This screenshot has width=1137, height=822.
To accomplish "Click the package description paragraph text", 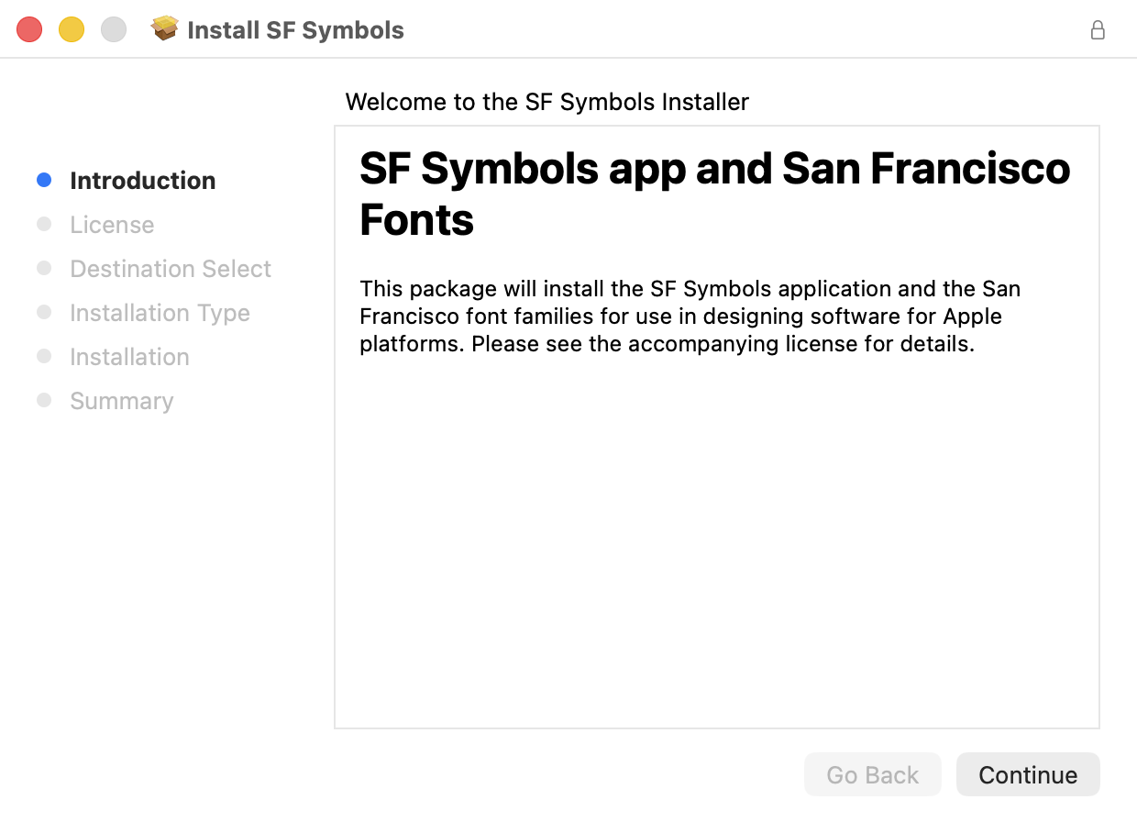I will click(x=690, y=317).
